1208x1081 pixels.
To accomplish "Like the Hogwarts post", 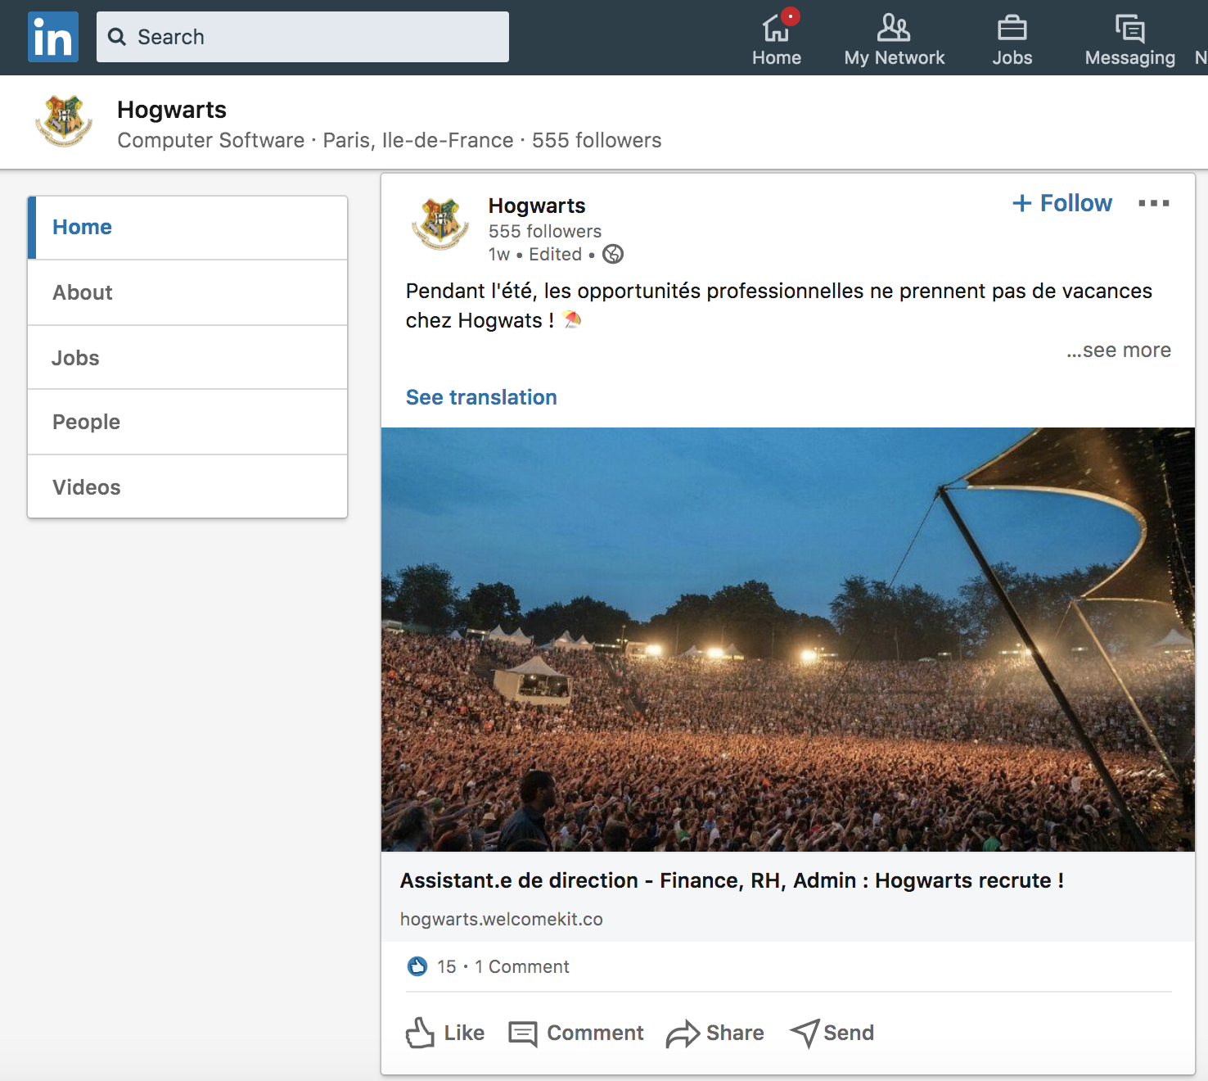I will click(x=445, y=1033).
